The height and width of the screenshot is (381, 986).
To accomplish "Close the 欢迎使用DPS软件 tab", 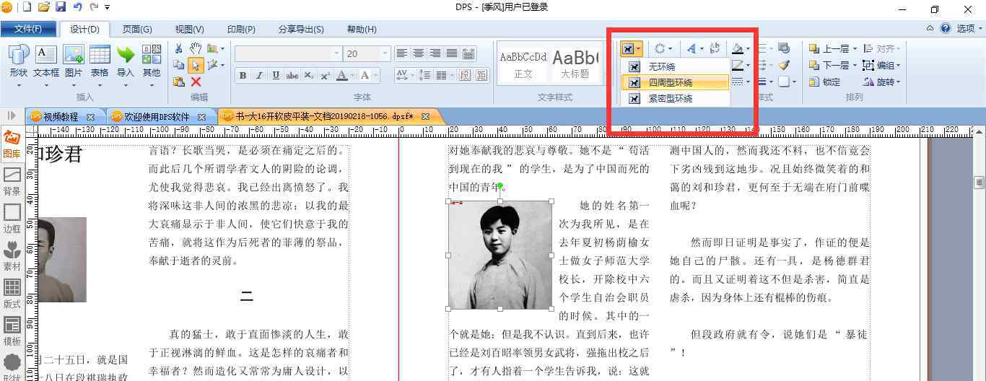I will 202,117.
